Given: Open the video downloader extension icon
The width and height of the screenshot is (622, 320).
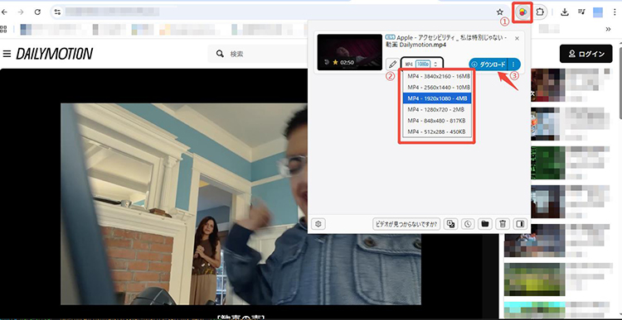Looking at the screenshot, I should [522, 12].
